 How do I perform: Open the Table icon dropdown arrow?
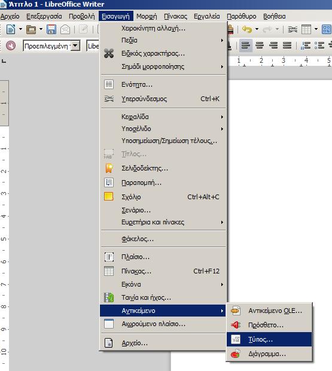coord(316,29)
